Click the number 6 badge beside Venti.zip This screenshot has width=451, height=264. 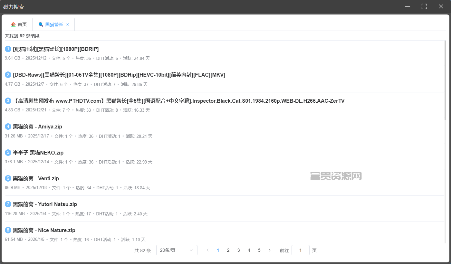[8, 178]
